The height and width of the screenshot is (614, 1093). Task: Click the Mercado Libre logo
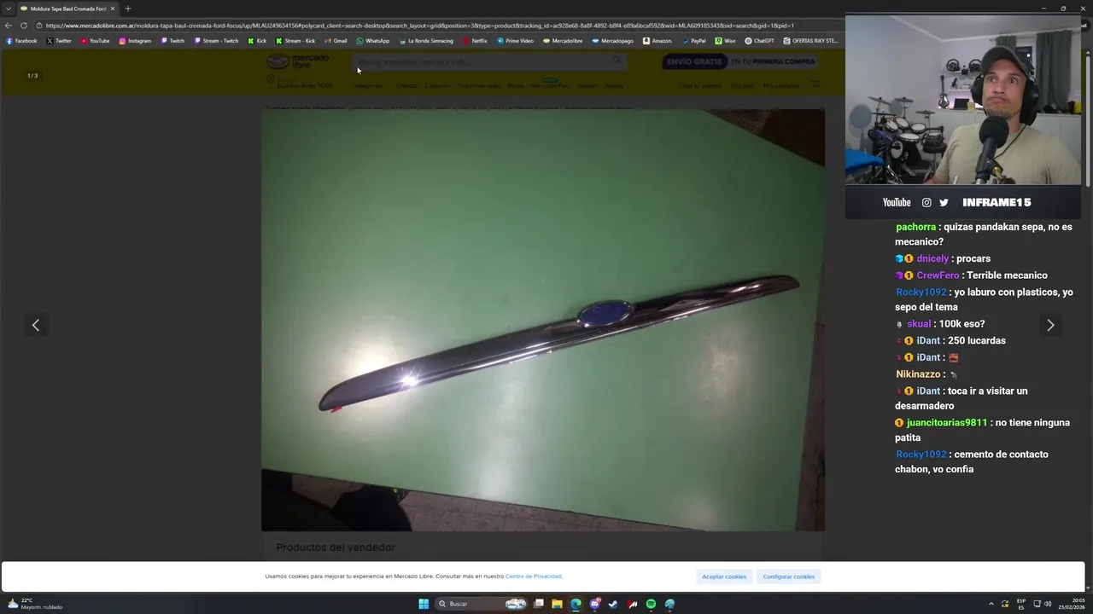[297, 61]
